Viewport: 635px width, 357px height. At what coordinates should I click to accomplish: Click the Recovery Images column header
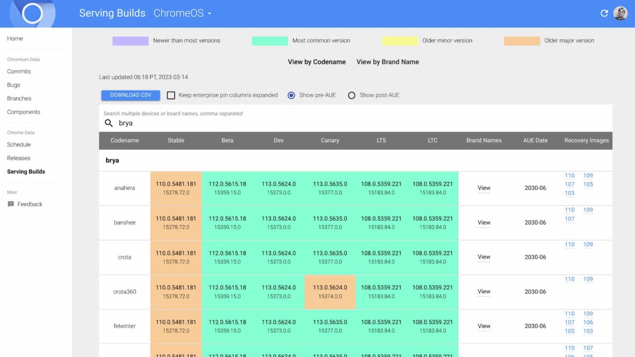point(586,141)
